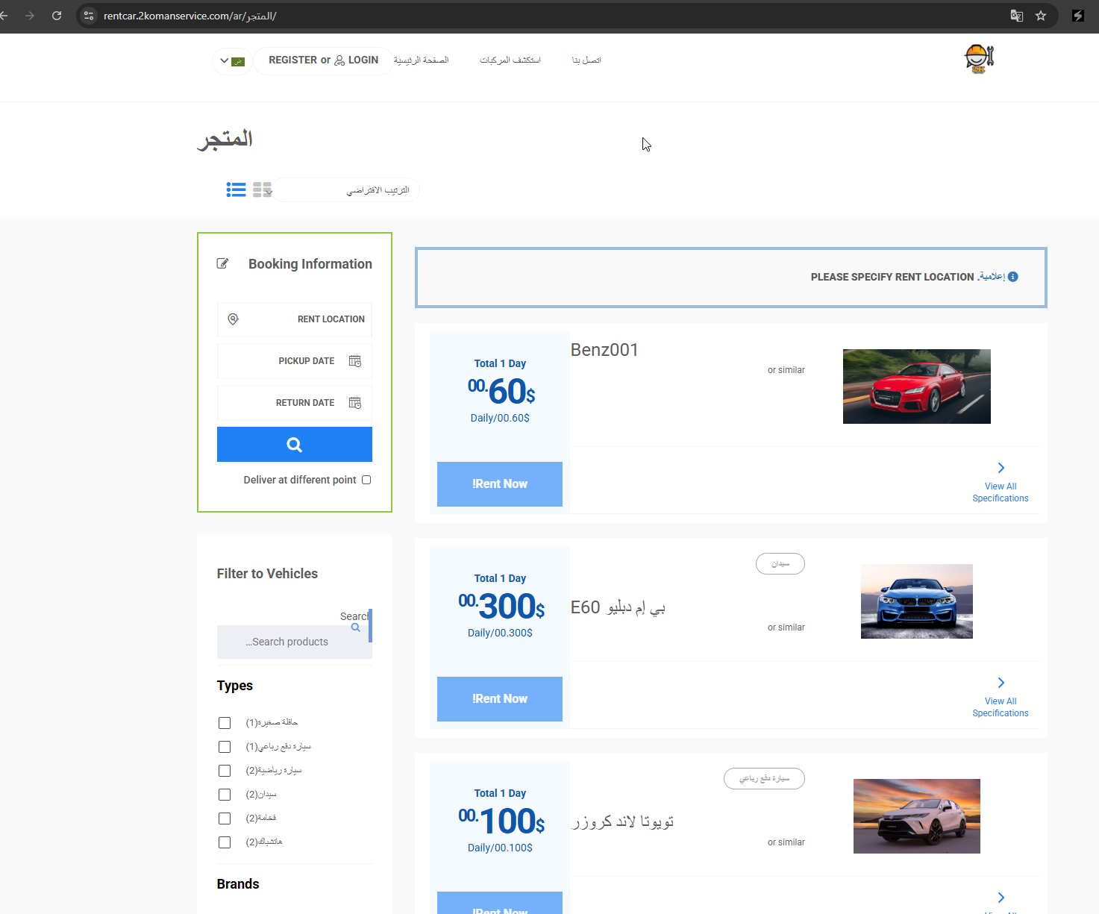Expand E60 card specifications chevron

1001,683
